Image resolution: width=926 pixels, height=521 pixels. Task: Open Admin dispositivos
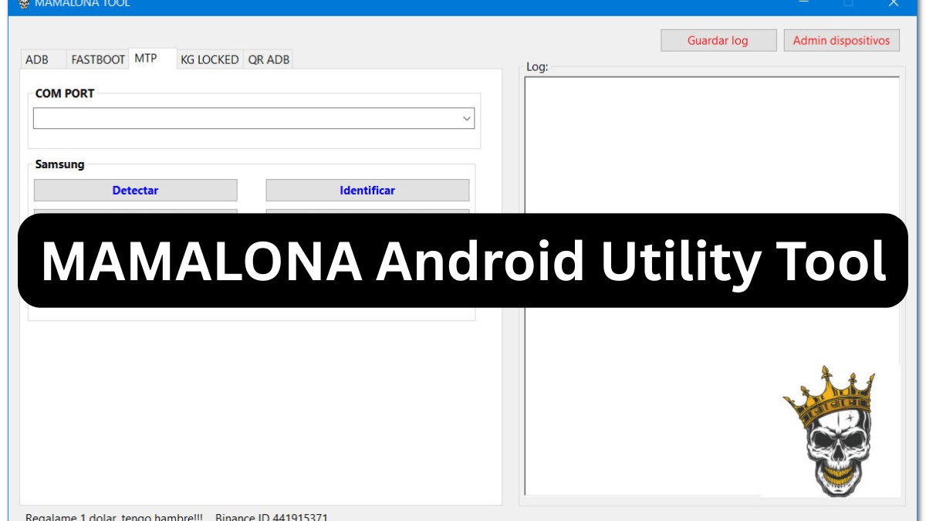click(x=842, y=40)
